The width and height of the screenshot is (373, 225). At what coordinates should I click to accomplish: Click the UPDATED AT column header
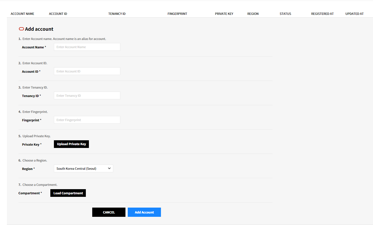click(x=354, y=14)
